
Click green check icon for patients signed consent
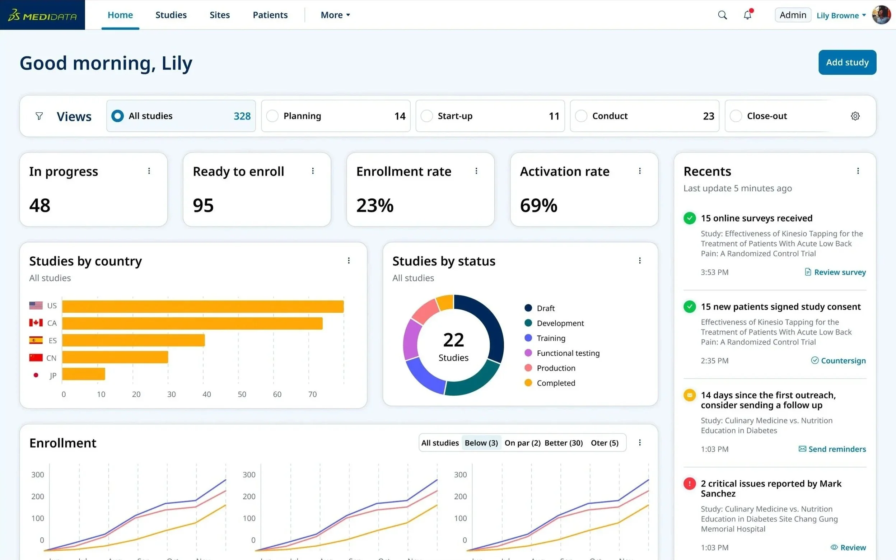pyautogui.click(x=689, y=307)
